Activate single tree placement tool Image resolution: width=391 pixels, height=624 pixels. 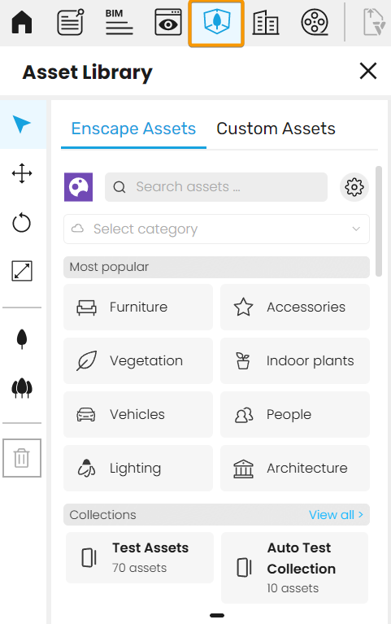coord(22,339)
